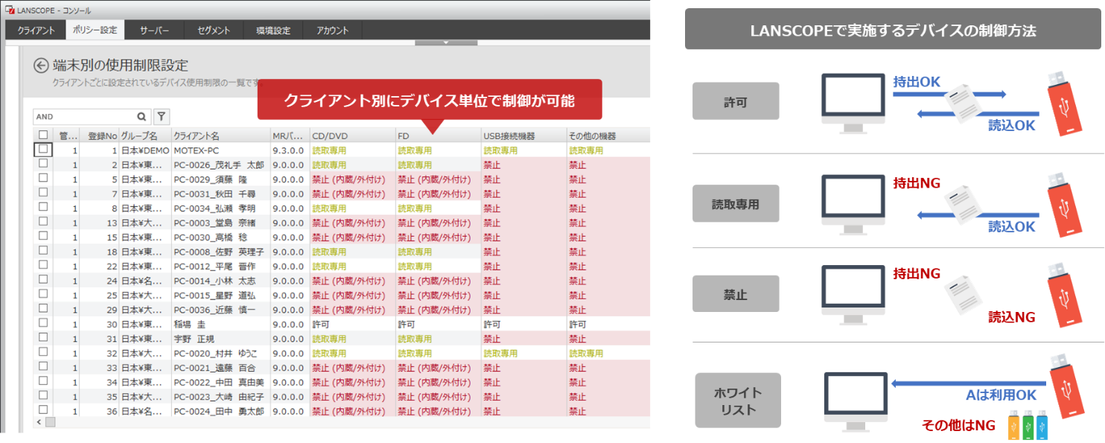The image size is (1105, 443).
Task: Select client PC-0022_中田 真由美
Action: coord(218,383)
